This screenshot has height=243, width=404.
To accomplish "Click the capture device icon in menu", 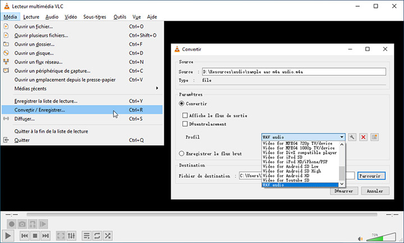I will 6,71.
